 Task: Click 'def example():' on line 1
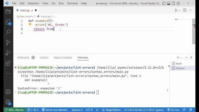(x=41, y=21)
